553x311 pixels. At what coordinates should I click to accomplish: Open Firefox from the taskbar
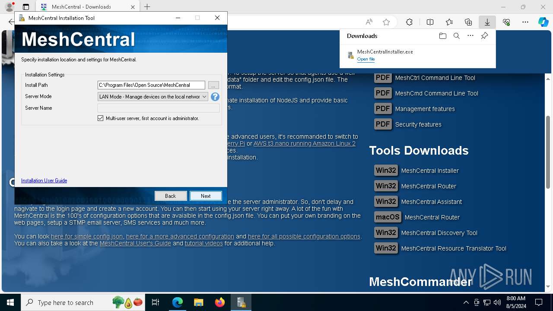(x=219, y=302)
